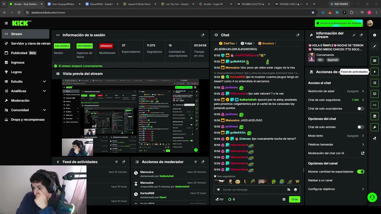This screenshot has width=381, height=214.
Task: Open chat settings gear icon
Action: point(284,199)
